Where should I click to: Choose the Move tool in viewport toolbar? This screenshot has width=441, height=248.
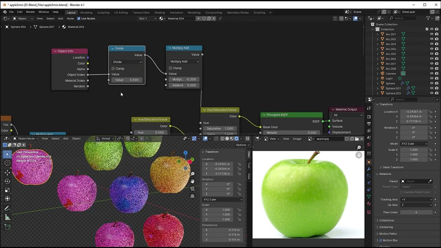click(x=7, y=172)
